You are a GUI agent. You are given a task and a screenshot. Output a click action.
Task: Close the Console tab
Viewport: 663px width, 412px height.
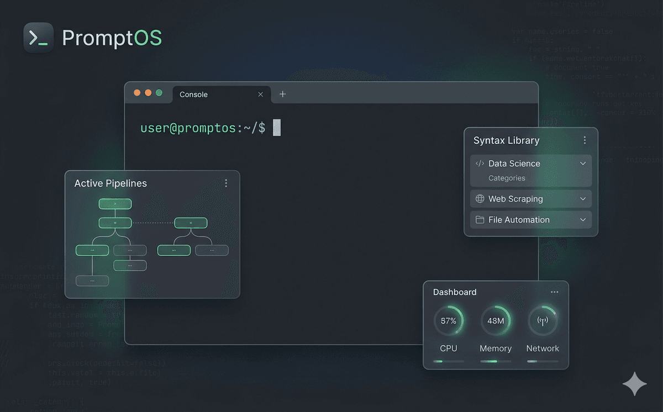261,94
